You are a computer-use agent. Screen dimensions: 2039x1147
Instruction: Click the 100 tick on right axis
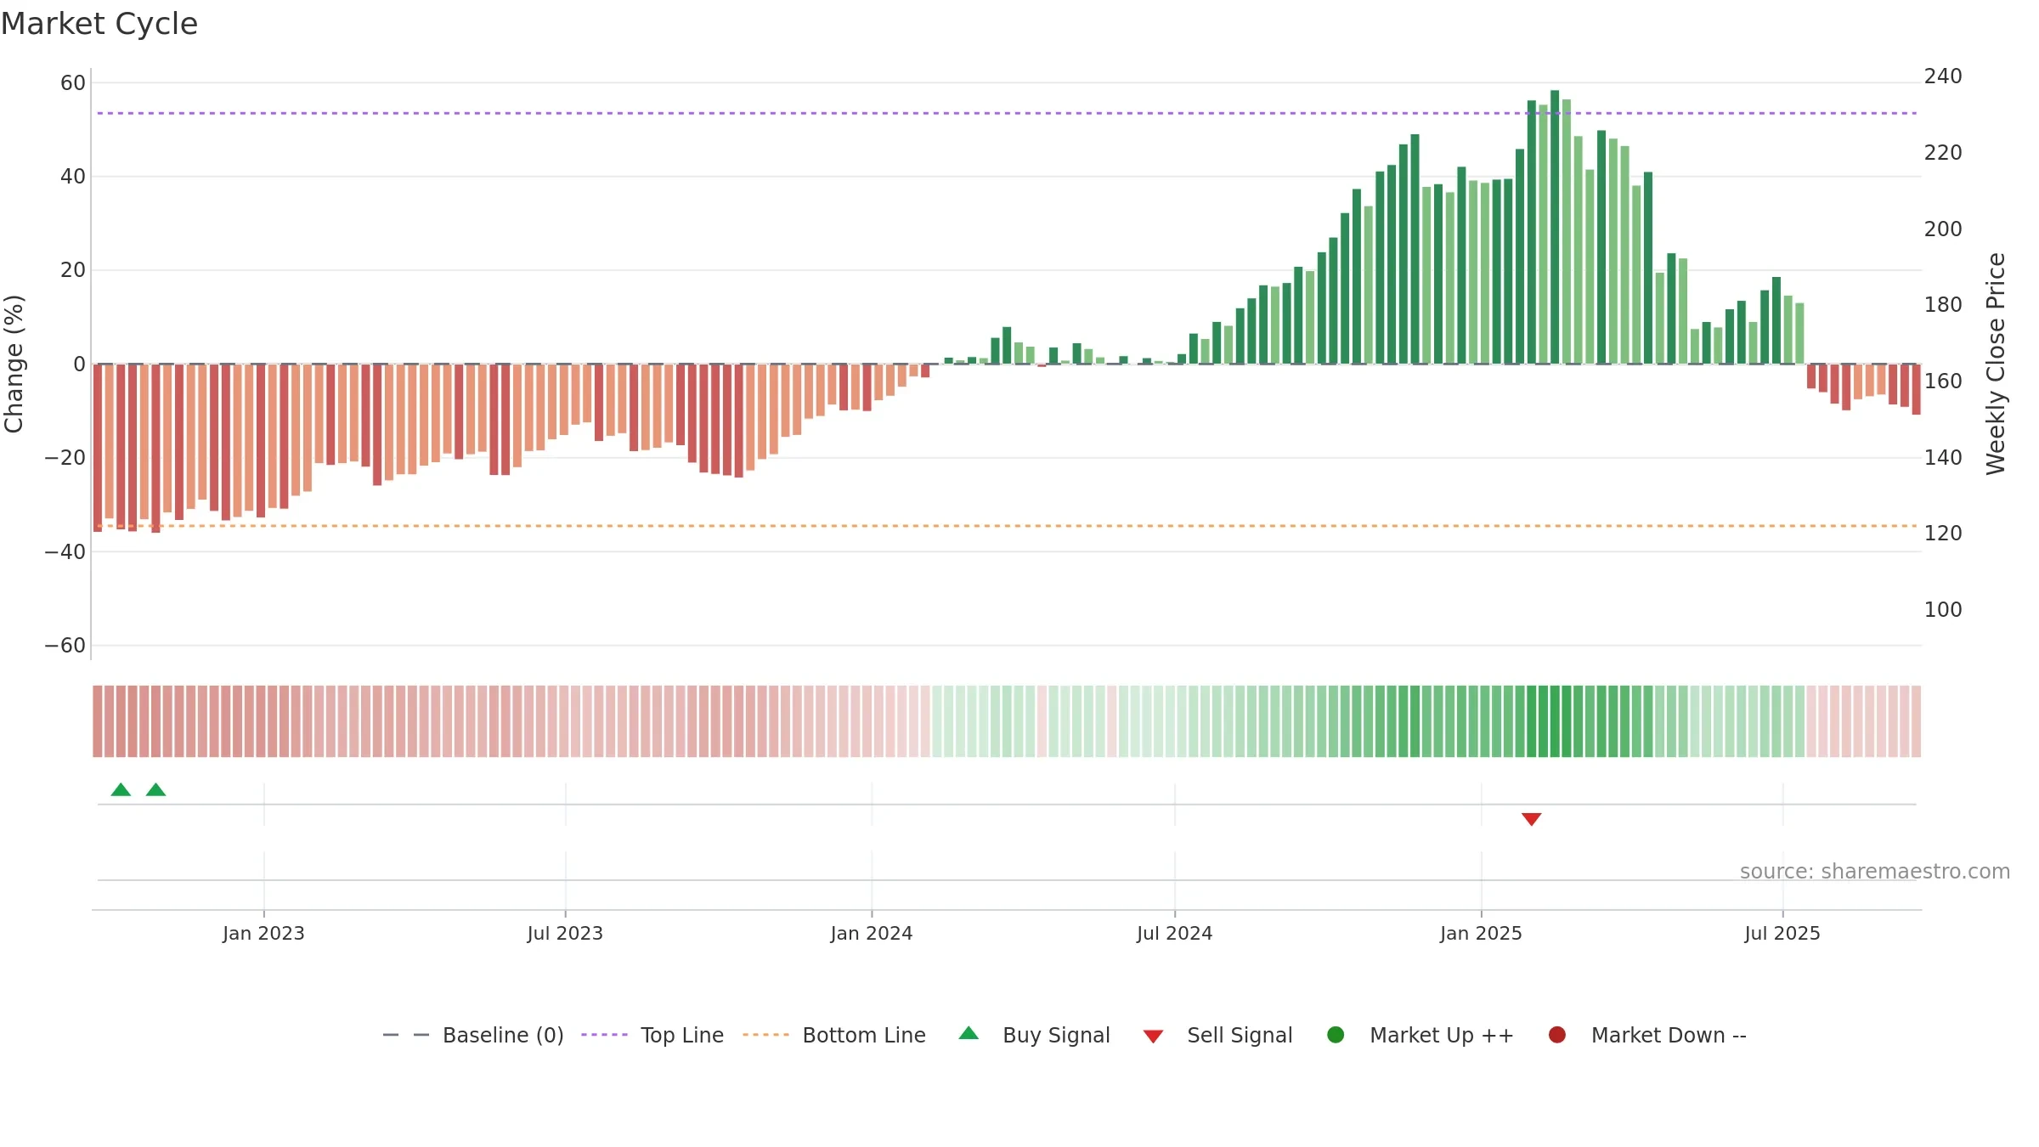tap(1943, 610)
